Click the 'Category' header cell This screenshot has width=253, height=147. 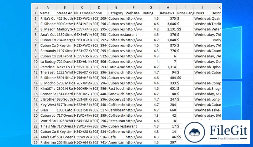(116, 13)
